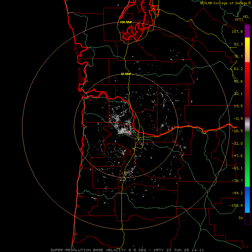Click the 50 NMI range ring label

(126, 74)
